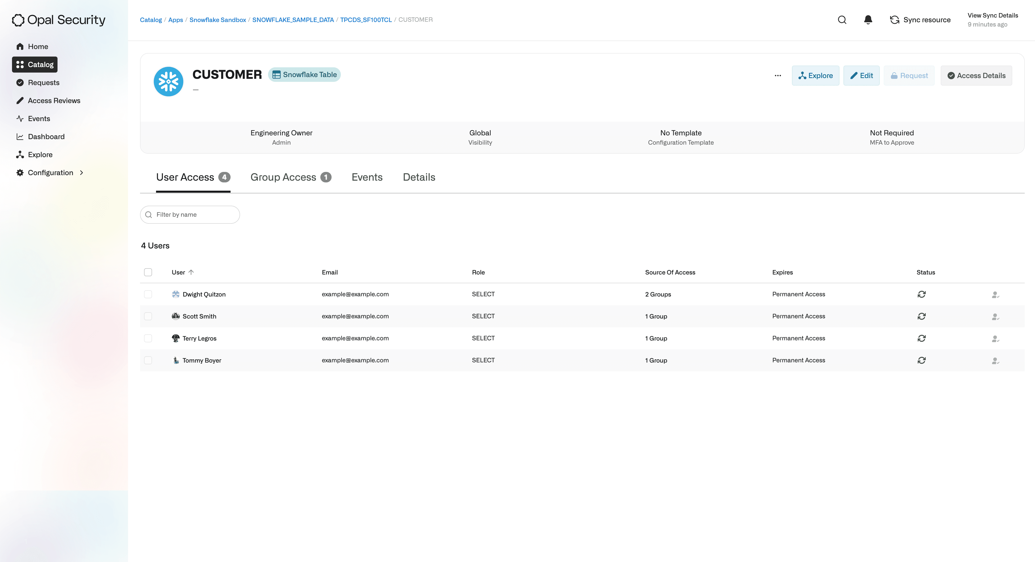Go to Home in sidebar
The height and width of the screenshot is (562, 1035).
tap(32, 47)
